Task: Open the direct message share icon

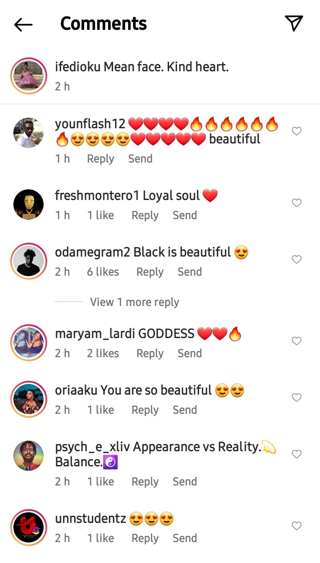Action: coord(294,24)
